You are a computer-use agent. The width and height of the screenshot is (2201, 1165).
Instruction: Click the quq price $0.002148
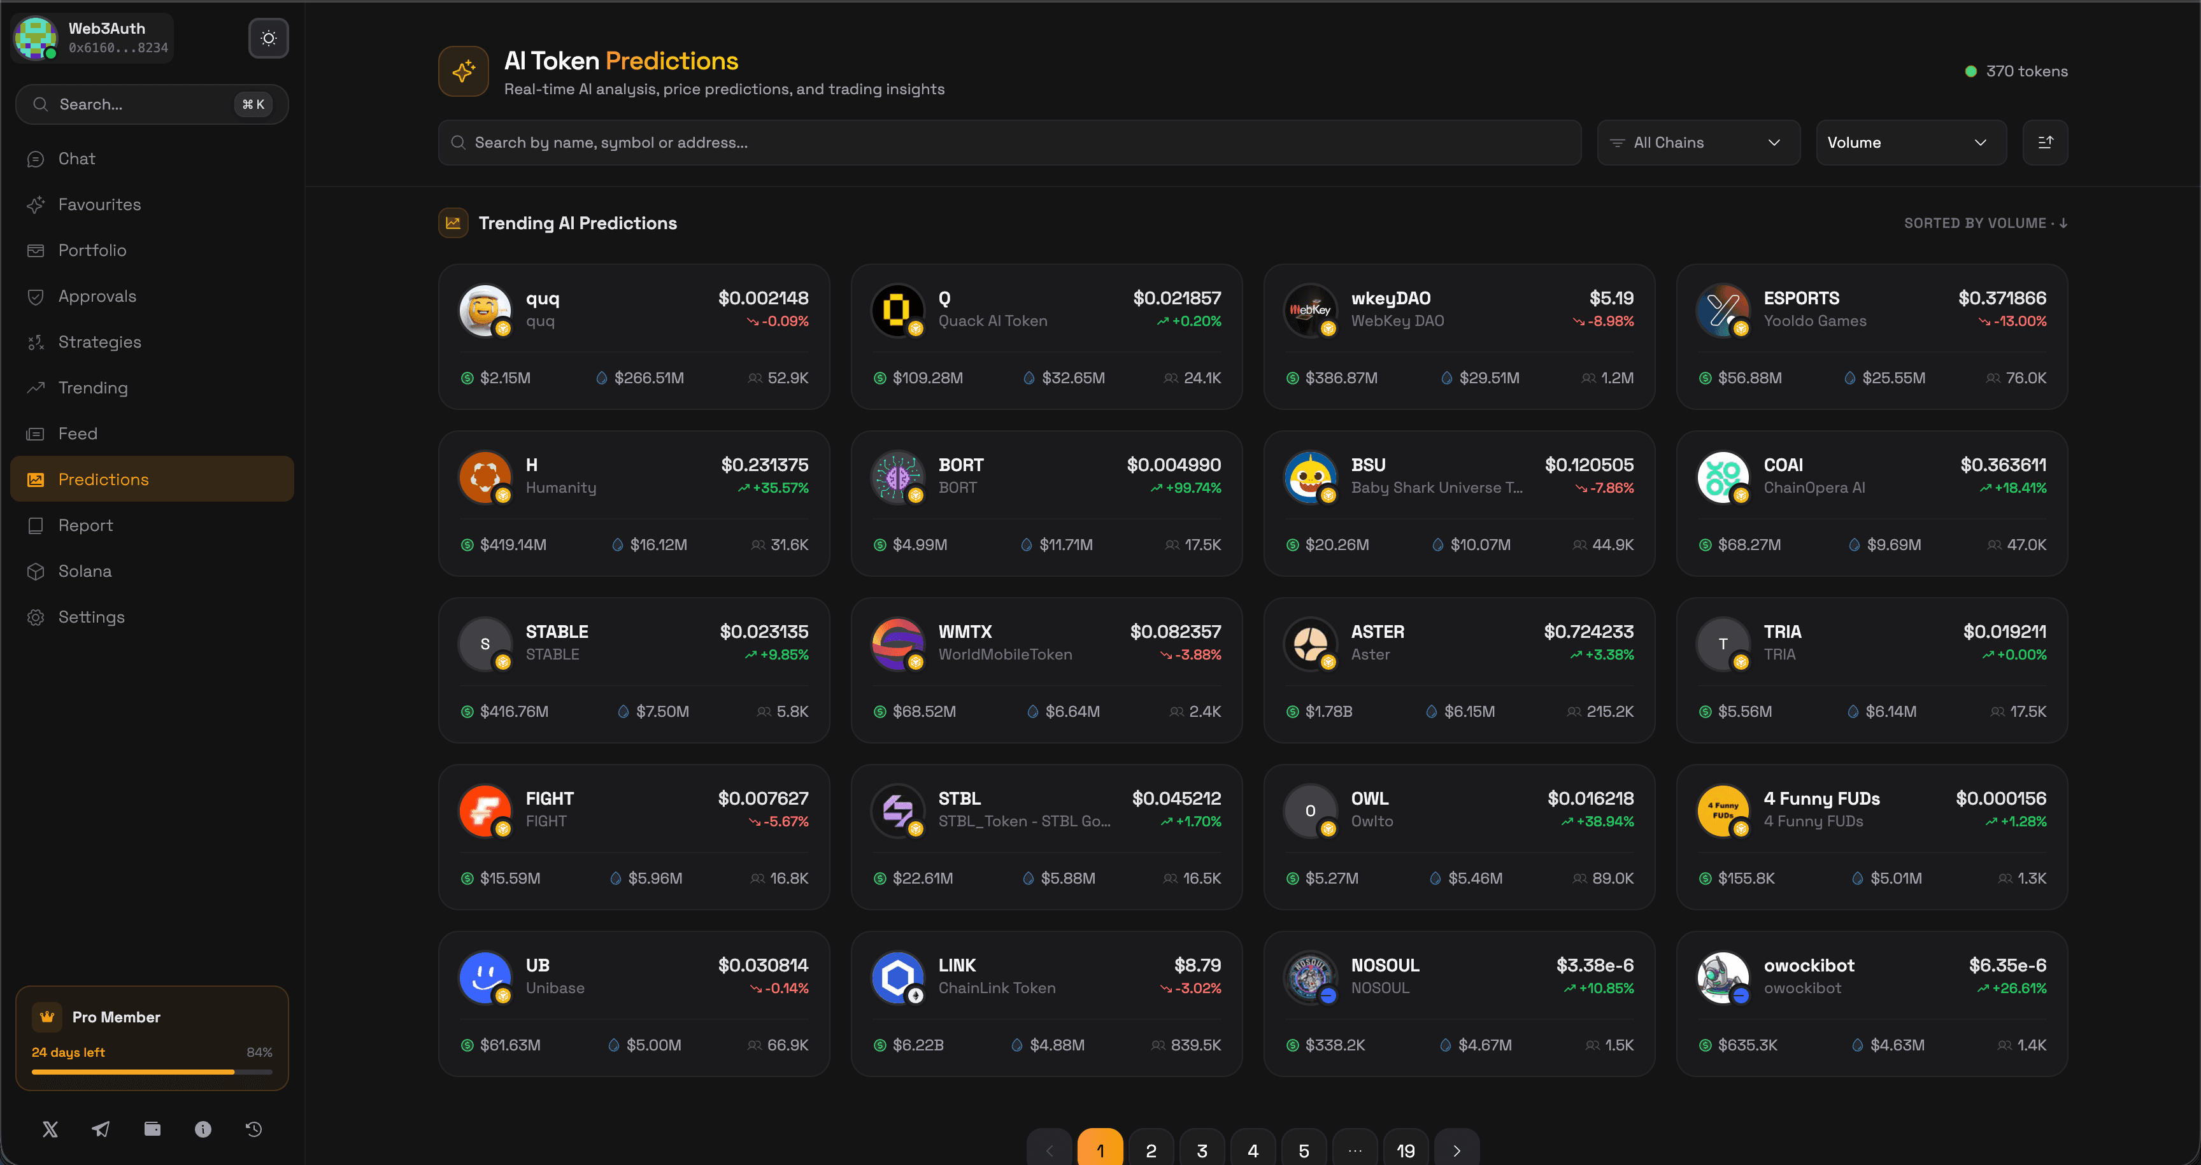pyautogui.click(x=763, y=298)
